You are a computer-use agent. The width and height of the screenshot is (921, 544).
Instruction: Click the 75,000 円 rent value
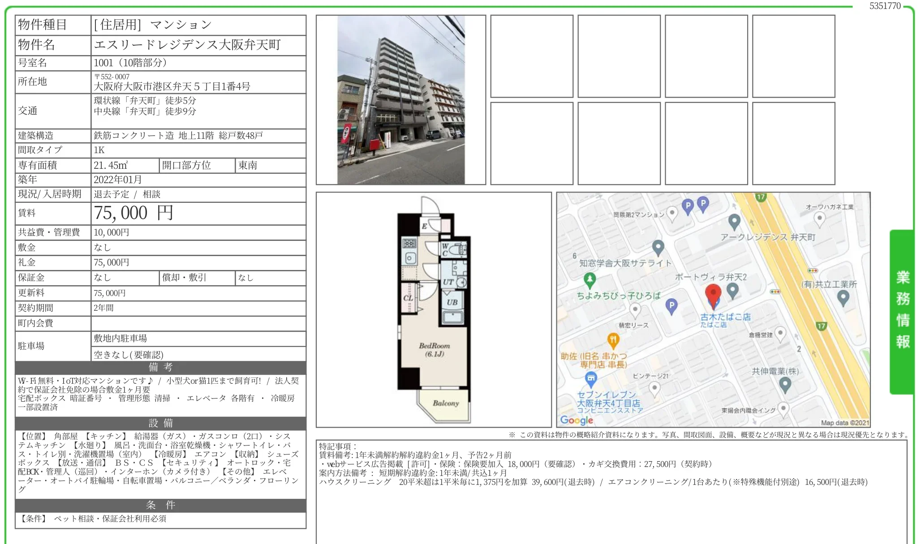click(x=133, y=213)
